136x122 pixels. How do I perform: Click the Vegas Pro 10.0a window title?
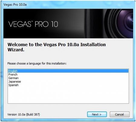[15, 5]
